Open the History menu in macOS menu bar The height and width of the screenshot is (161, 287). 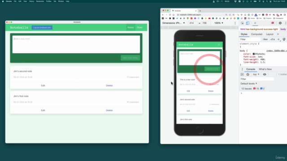point(31,1)
